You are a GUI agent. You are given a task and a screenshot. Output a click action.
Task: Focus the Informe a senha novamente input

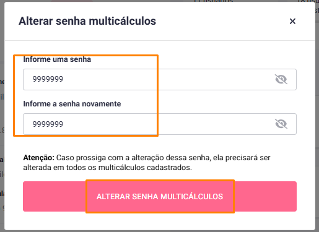coord(160,124)
